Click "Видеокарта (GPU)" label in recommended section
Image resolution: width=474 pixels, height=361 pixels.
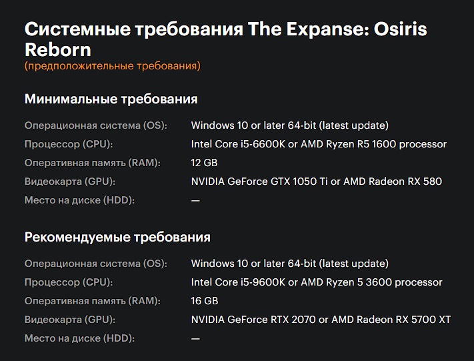coord(70,320)
